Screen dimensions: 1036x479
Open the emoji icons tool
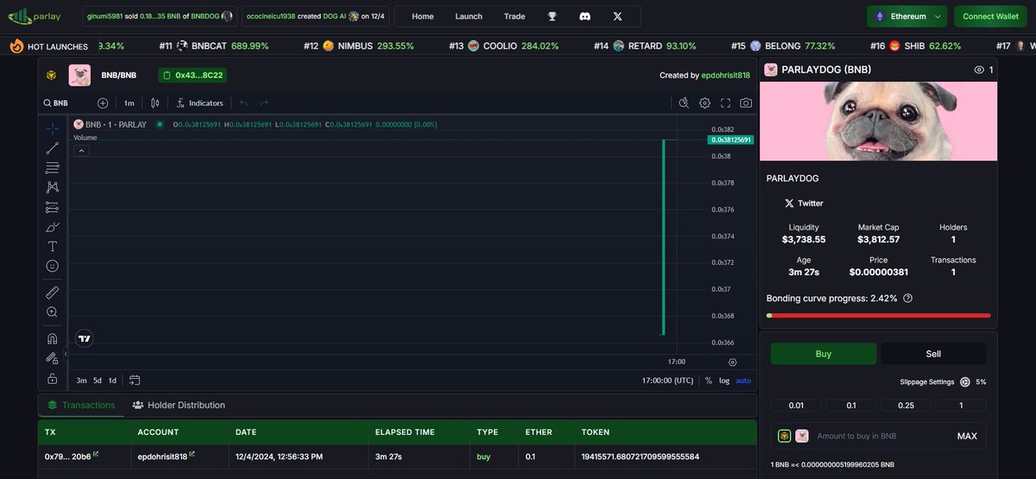[x=53, y=266]
